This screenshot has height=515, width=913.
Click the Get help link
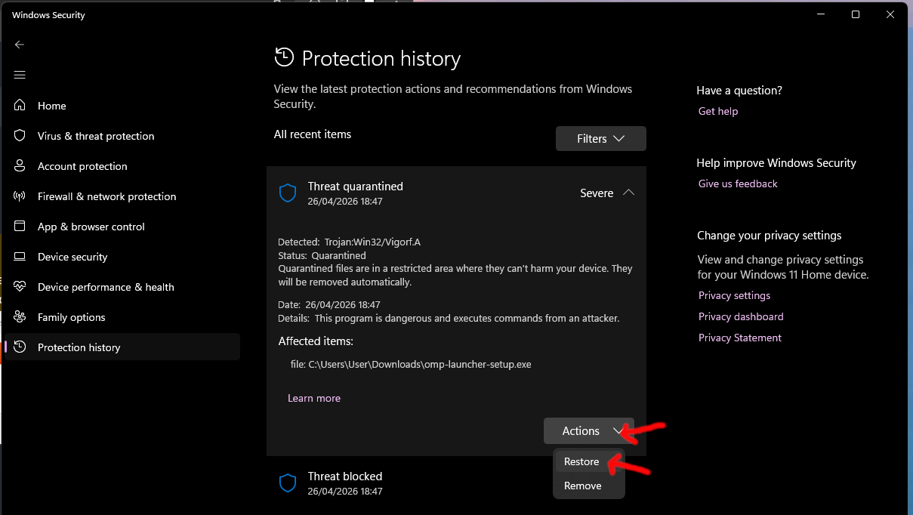coord(718,111)
